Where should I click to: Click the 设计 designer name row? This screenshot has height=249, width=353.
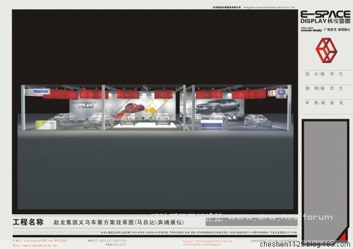tap(324, 74)
